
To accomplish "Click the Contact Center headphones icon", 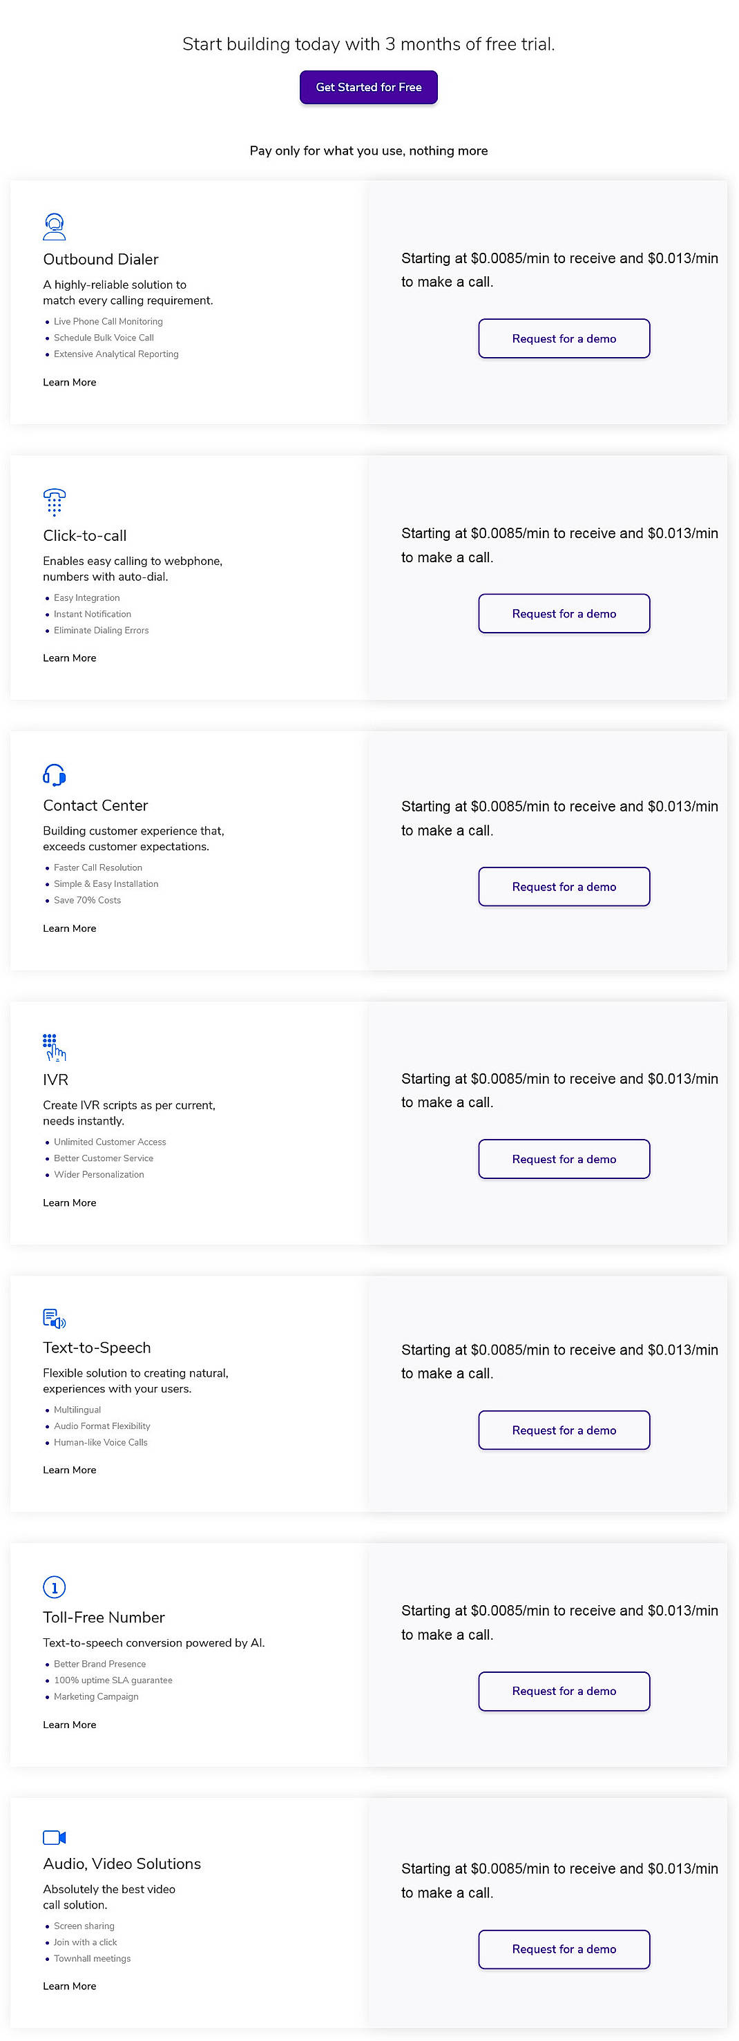I will (54, 774).
